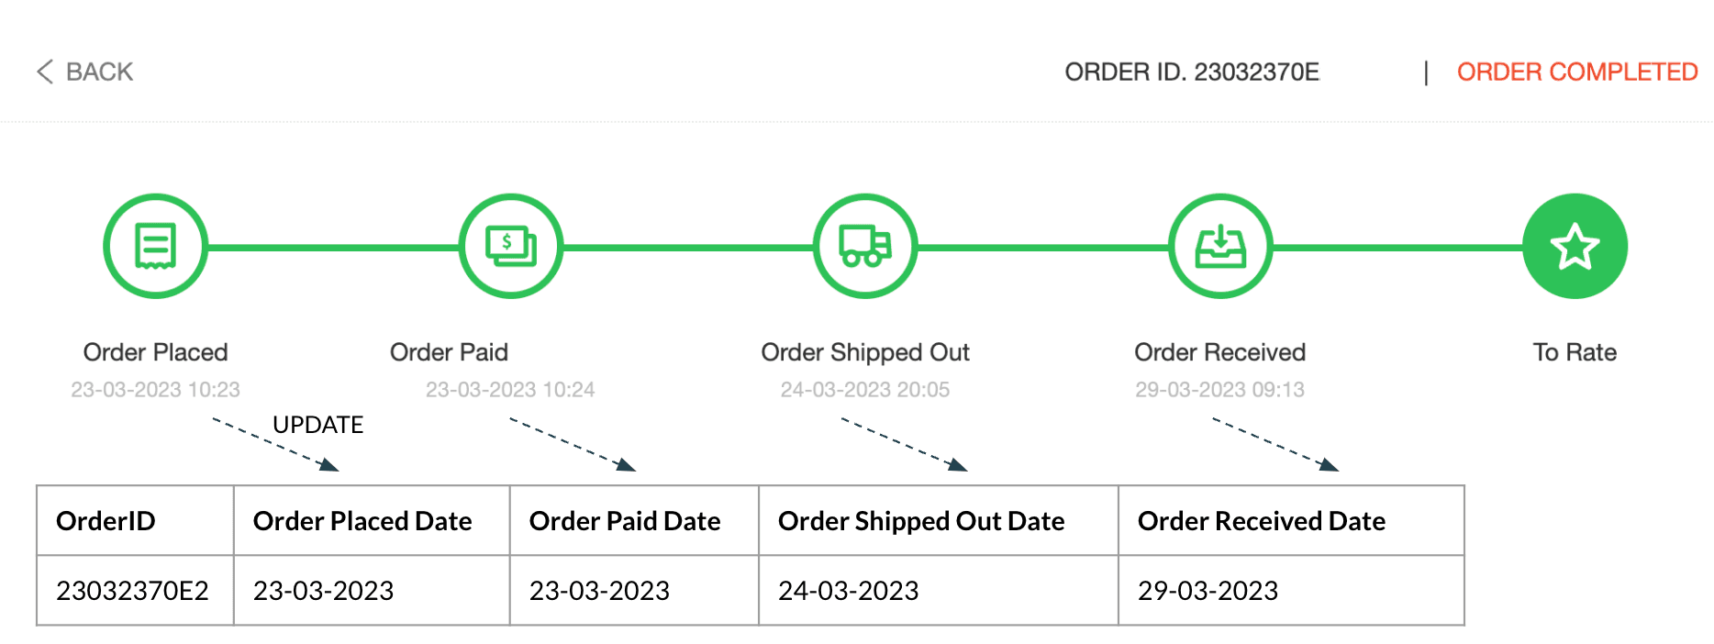The height and width of the screenshot is (644, 1714).
Task: Click the back chevron arrow
Action: (45, 72)
